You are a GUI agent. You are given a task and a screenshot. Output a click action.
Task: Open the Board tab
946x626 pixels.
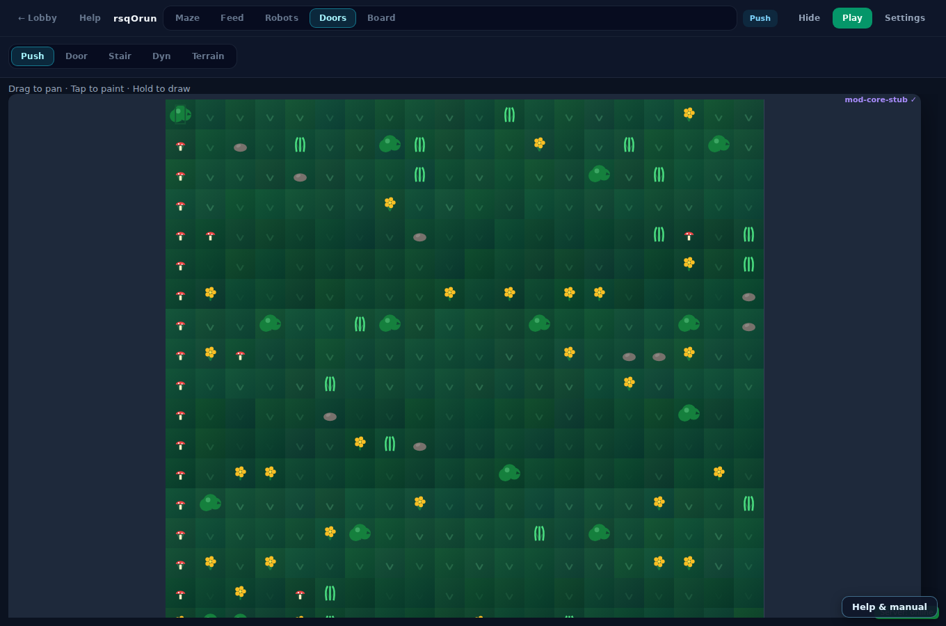[x=381, y=18]
